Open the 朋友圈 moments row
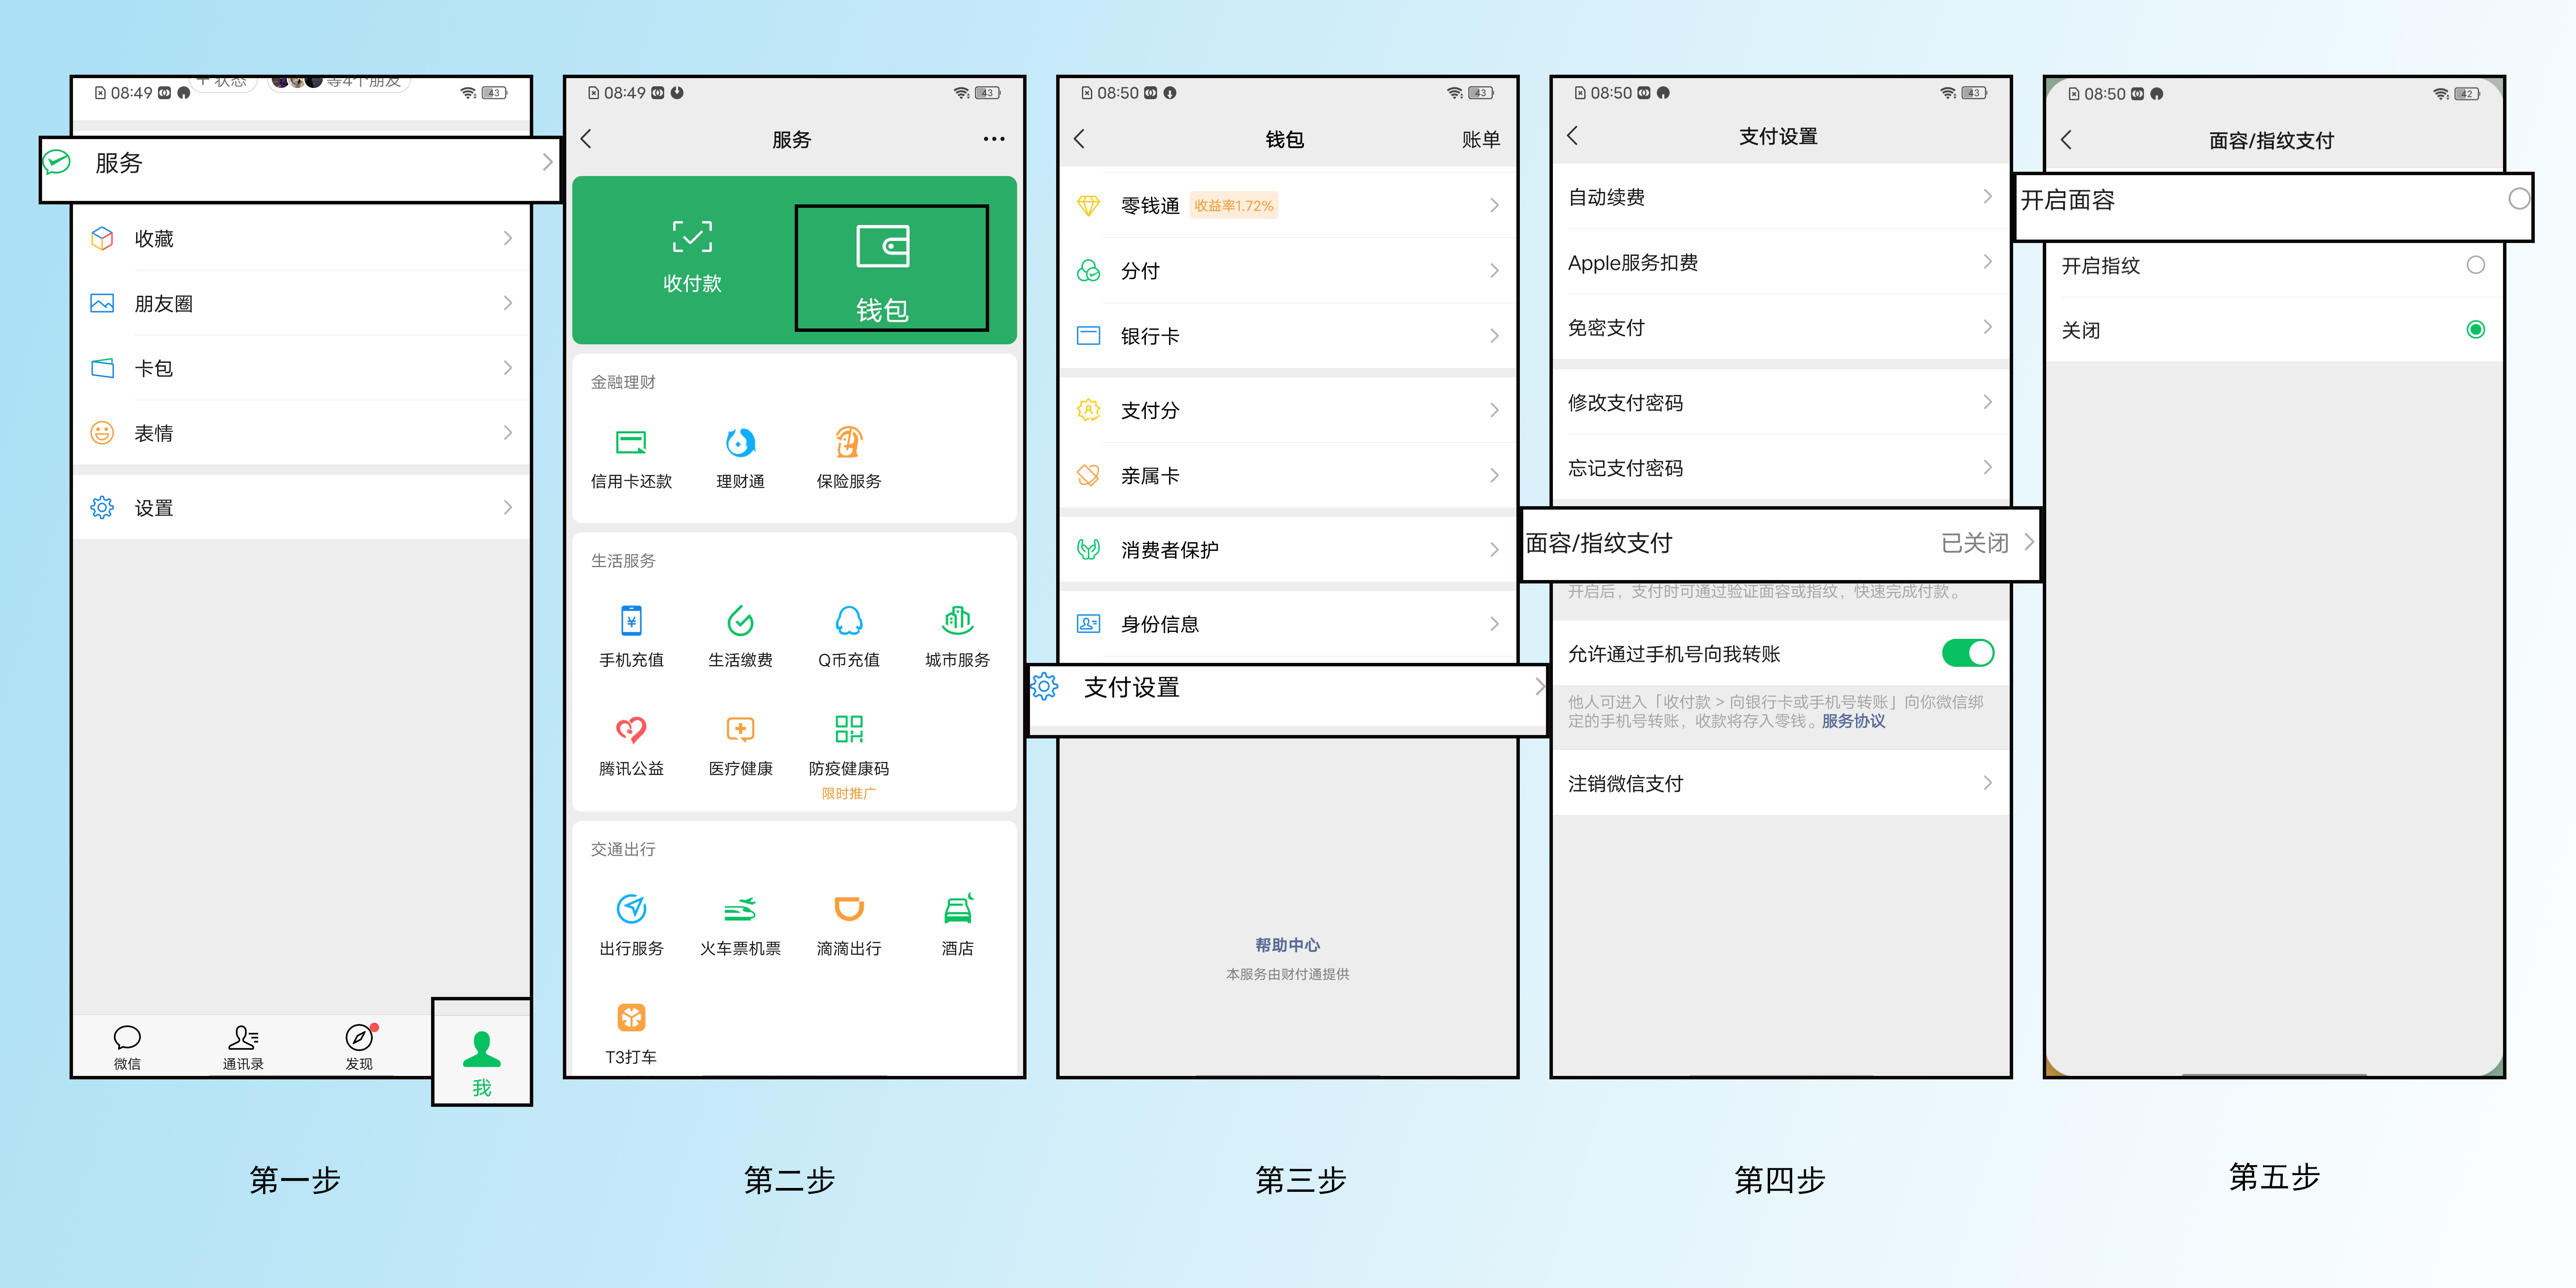This screenshot has height=1288, width=2576. [302, 303]
